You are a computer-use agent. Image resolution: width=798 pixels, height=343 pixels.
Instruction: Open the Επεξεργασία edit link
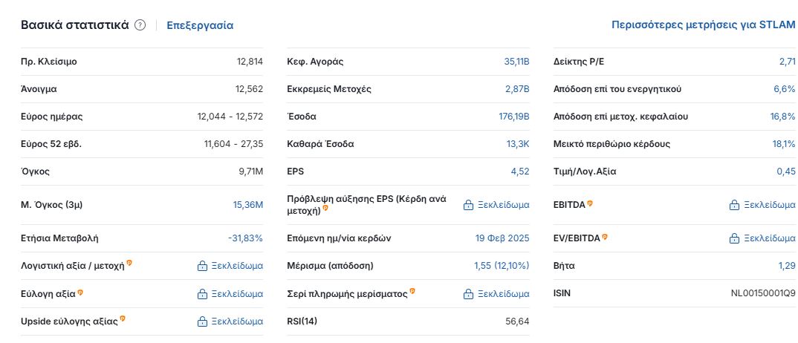[x=200, y=25]
